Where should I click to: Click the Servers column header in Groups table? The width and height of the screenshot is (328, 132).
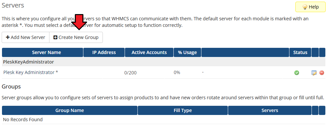click(x=270, y=110)
